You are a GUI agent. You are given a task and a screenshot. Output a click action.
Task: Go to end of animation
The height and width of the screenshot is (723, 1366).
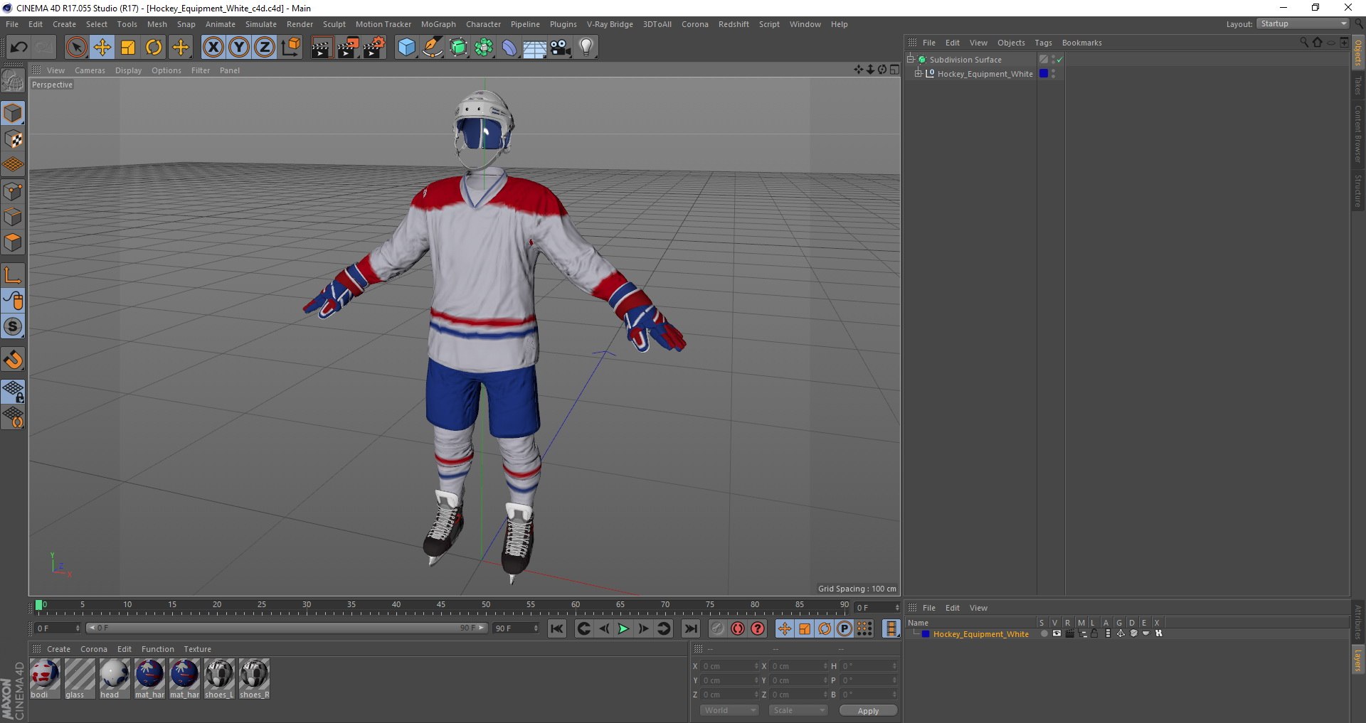point(690,628)
